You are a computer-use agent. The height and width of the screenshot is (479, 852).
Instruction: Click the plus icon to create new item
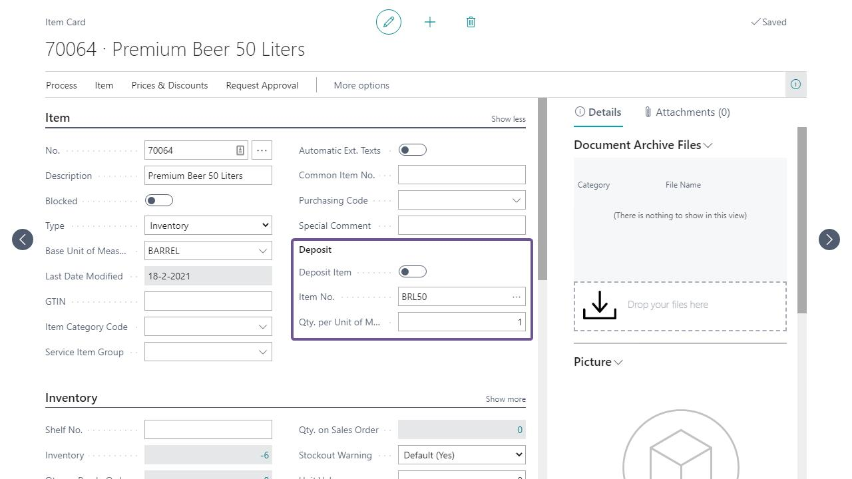[430, 22]
